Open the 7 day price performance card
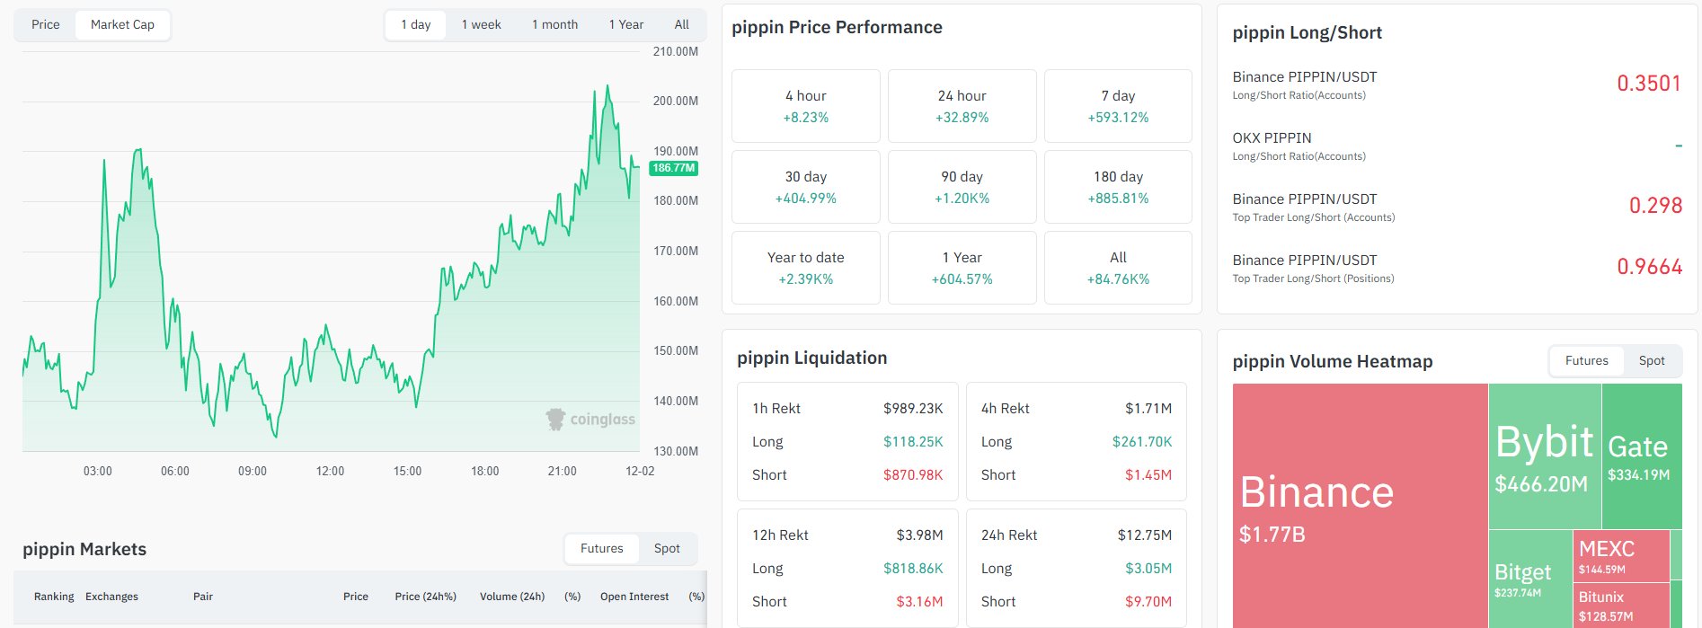This screenshot has height=628, width=1702. click(x=1118, y=106)
